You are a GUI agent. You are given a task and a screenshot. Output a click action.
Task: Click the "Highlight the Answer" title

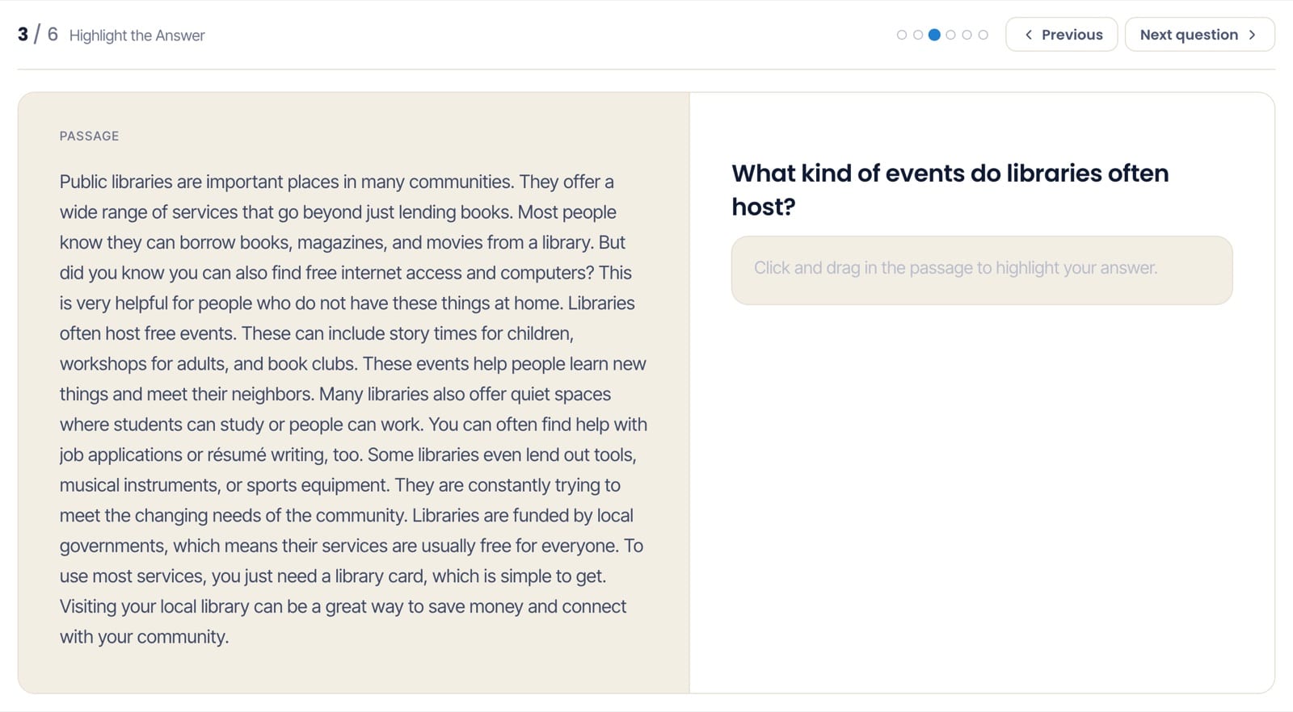point(137,36)
